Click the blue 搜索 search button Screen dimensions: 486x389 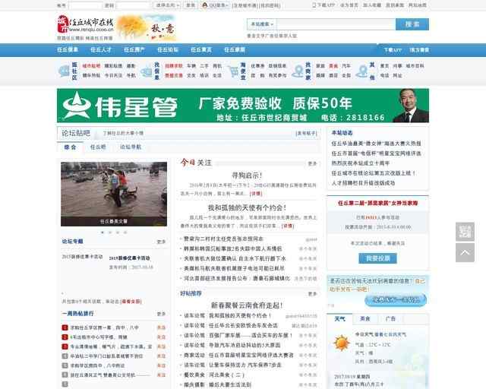click(412, 24)
